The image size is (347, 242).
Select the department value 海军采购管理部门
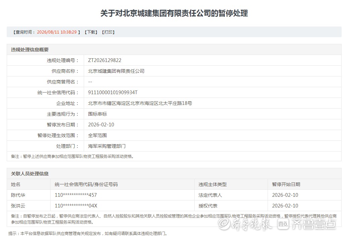(x=107, y=146)
